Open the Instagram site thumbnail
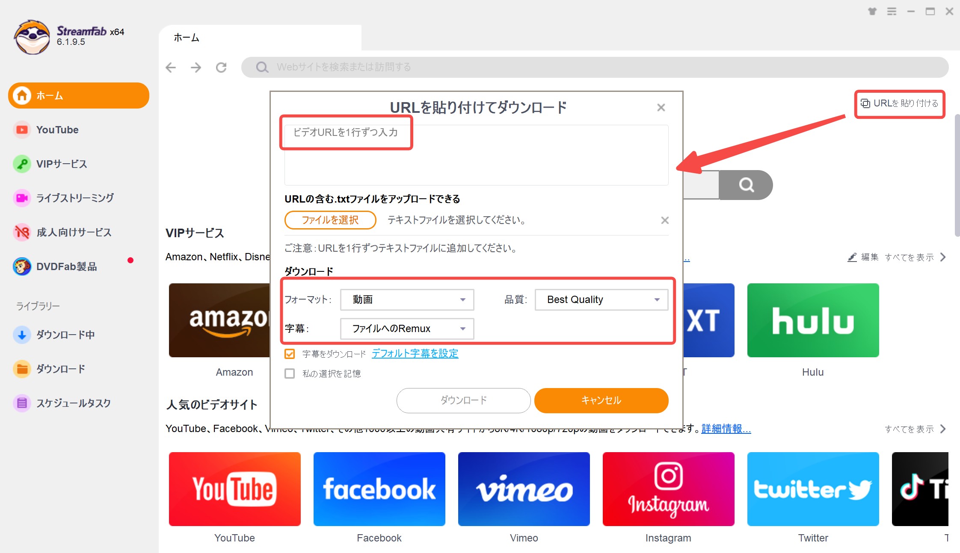The image size is (960, 553). click(x=668, y=489)
